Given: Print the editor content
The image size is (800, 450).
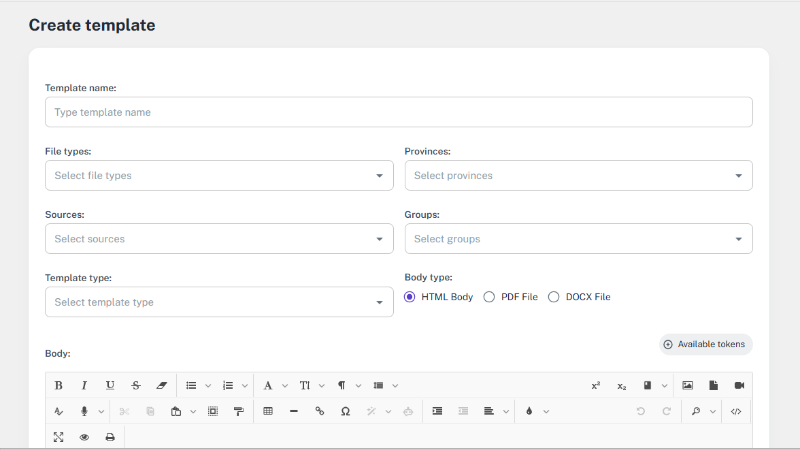Looking at the screenshot, I should [110, 437].
